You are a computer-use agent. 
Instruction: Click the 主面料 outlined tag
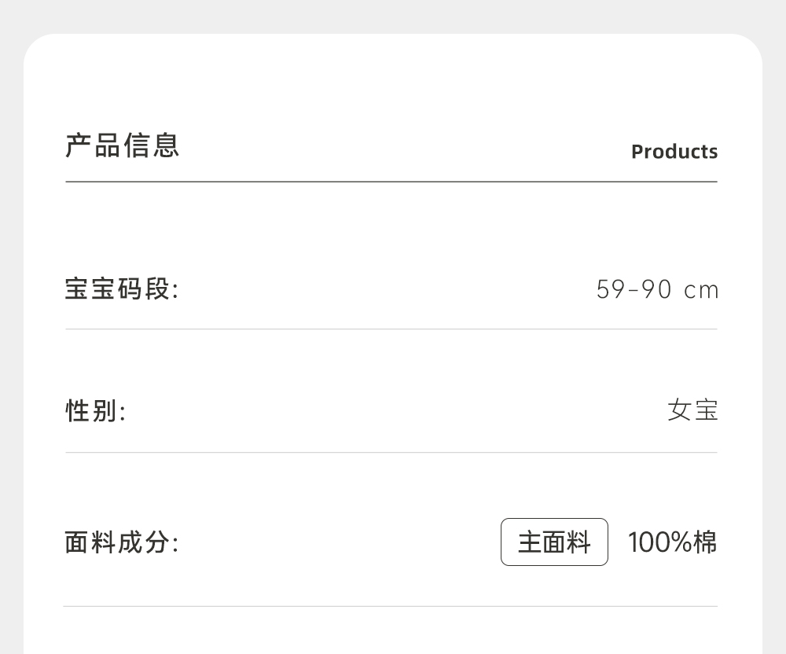[554, 542]
